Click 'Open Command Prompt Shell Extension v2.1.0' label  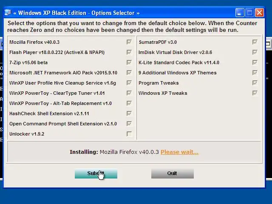pos(63,124)
